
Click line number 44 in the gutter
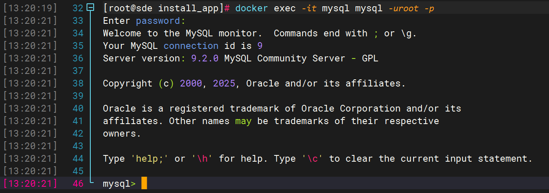pyautogui.click(x=78, y=158)
